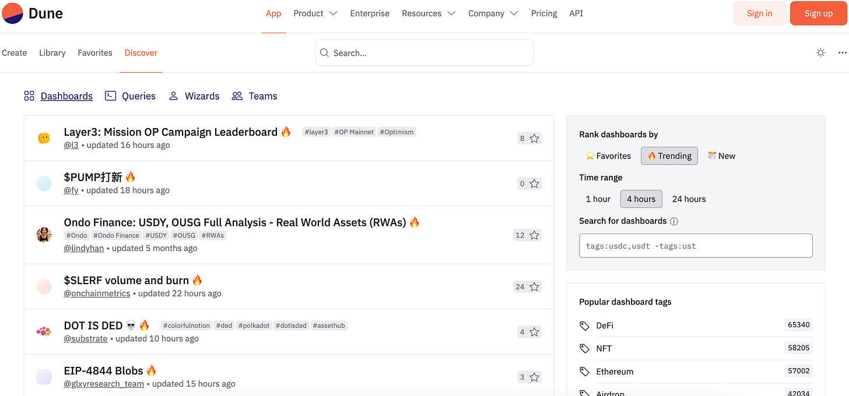Screen dimensions: 849x396
Task: Star the Layer3 Mission OP Campaign dashboard
Action: (534, 138)
